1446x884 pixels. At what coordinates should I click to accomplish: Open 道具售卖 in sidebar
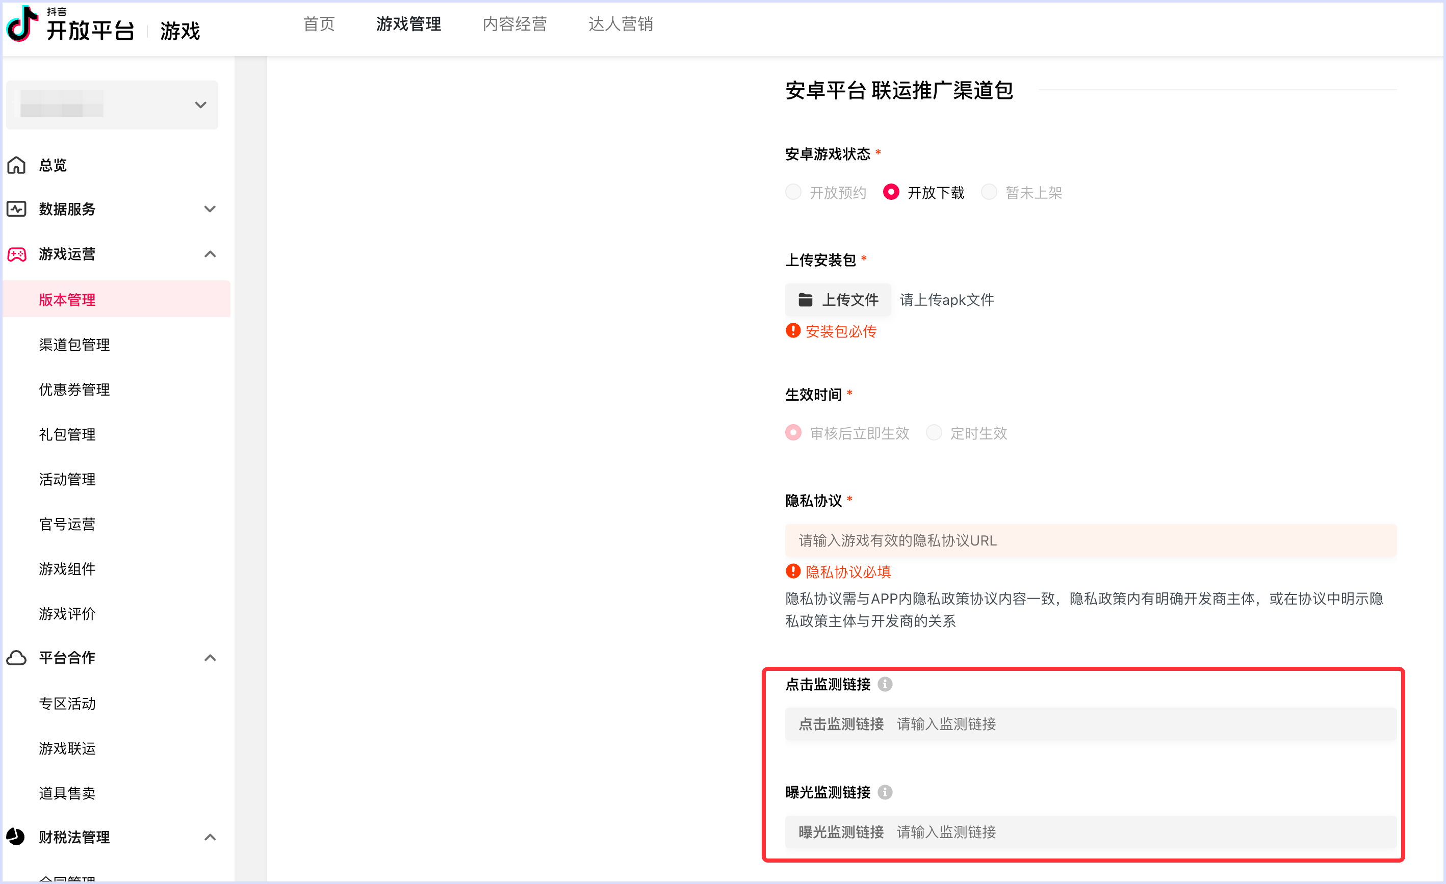click(67, 794)
